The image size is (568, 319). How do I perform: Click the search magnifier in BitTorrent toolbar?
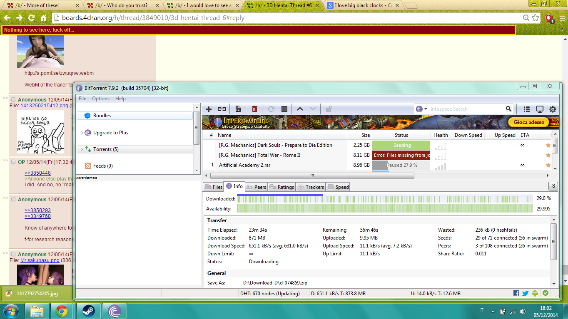pyautogui.click(x=508, y=109)
